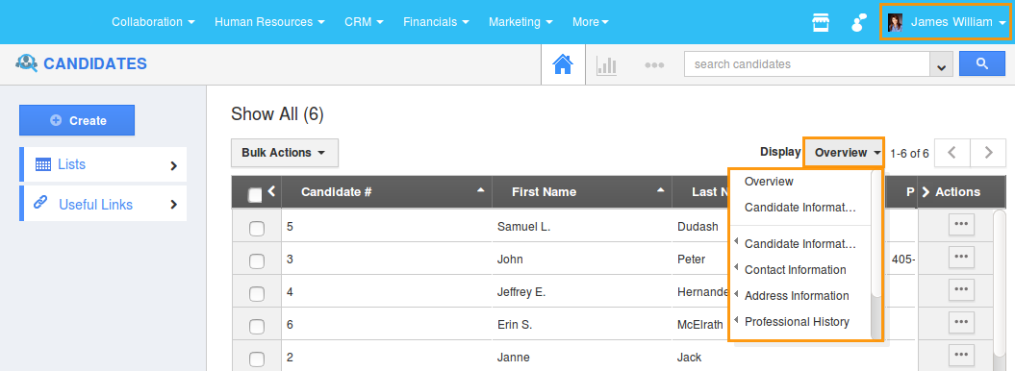The width and height of the screenshot is (1015, 371).
Task: Open actions menu for Jeffrey E. row
Action: (961, 289)
